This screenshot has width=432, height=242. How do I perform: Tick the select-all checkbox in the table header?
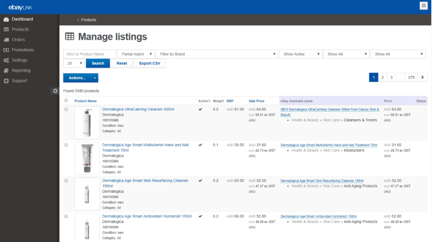pos(66,100)
